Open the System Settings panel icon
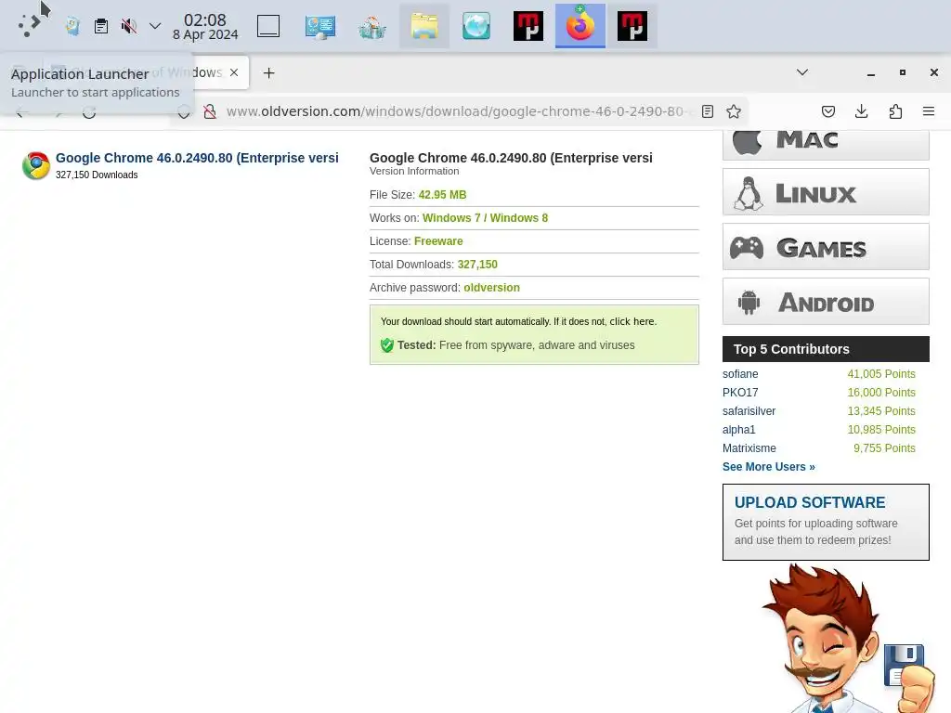This screenshot has height=713, width=951. point(320,26)
